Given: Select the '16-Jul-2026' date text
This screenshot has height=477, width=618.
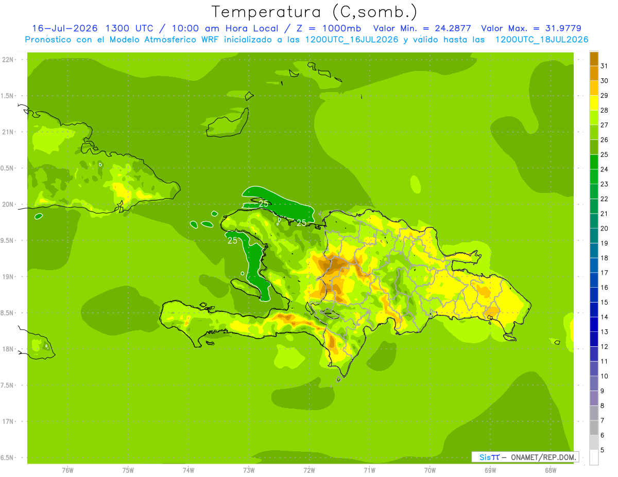Looking at the screenshot, I should 65,28.
